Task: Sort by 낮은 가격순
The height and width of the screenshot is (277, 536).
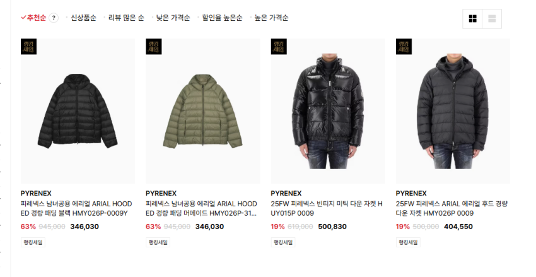Action: pos(173,18)
